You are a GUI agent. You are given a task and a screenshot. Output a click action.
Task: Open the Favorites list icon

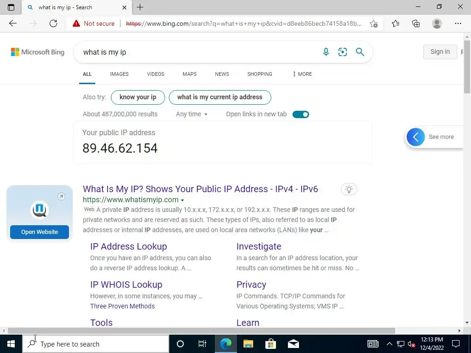click(396, 23)
